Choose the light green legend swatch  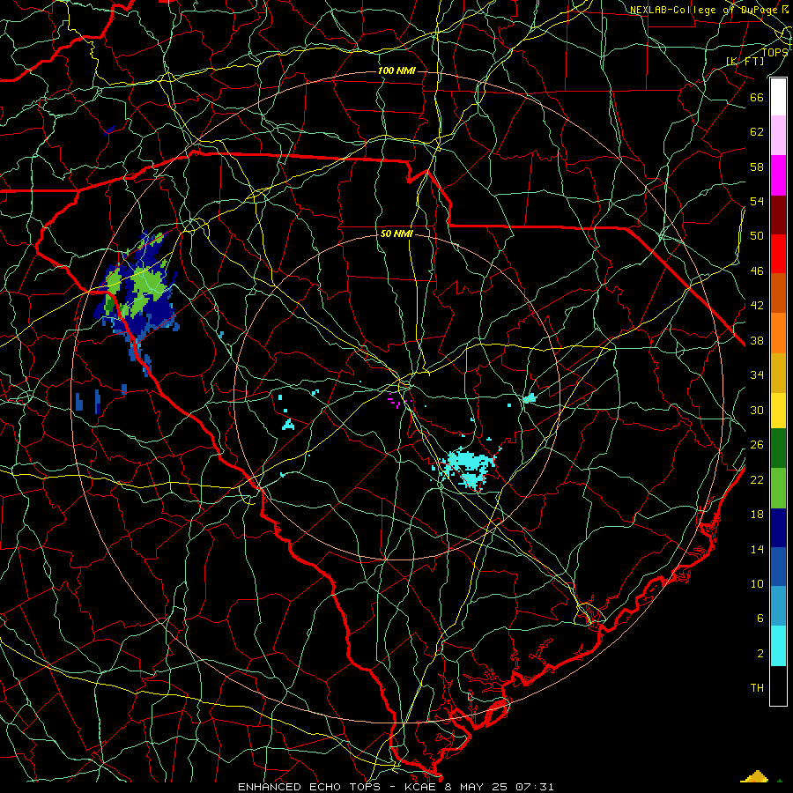point(778,488)
